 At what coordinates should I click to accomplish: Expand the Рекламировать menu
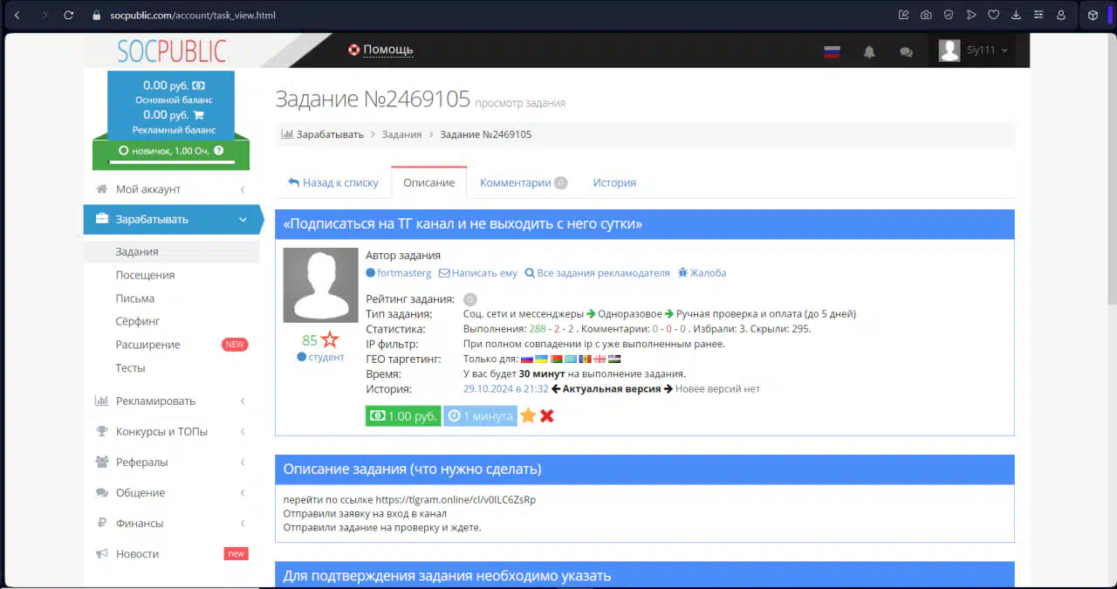[x=172, y=401]
